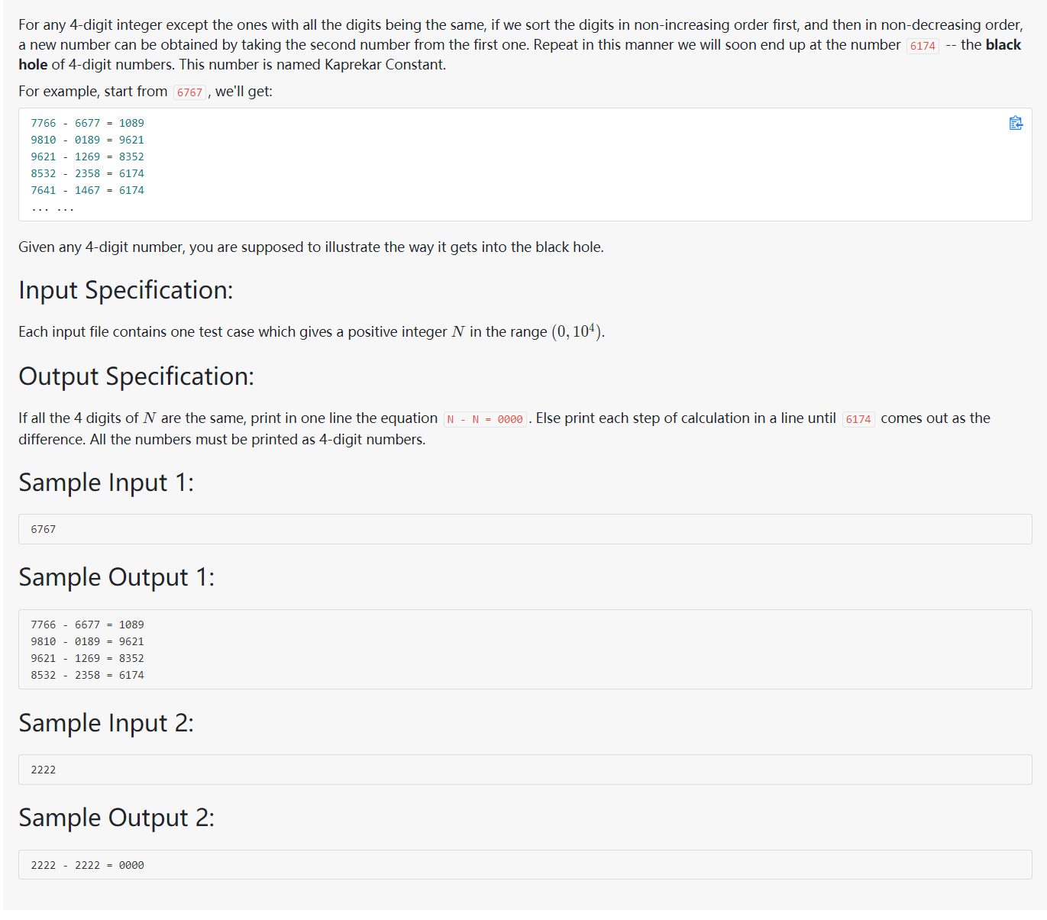Image resolution: width=1047 pixels, height=920 pixels.
Task: Click the 'Sample Input 1:' heading
Action: click(106, 483)
